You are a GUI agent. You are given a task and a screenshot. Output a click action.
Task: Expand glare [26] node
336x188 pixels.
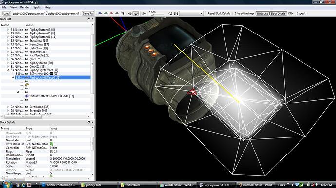click(x=8, y=59)
